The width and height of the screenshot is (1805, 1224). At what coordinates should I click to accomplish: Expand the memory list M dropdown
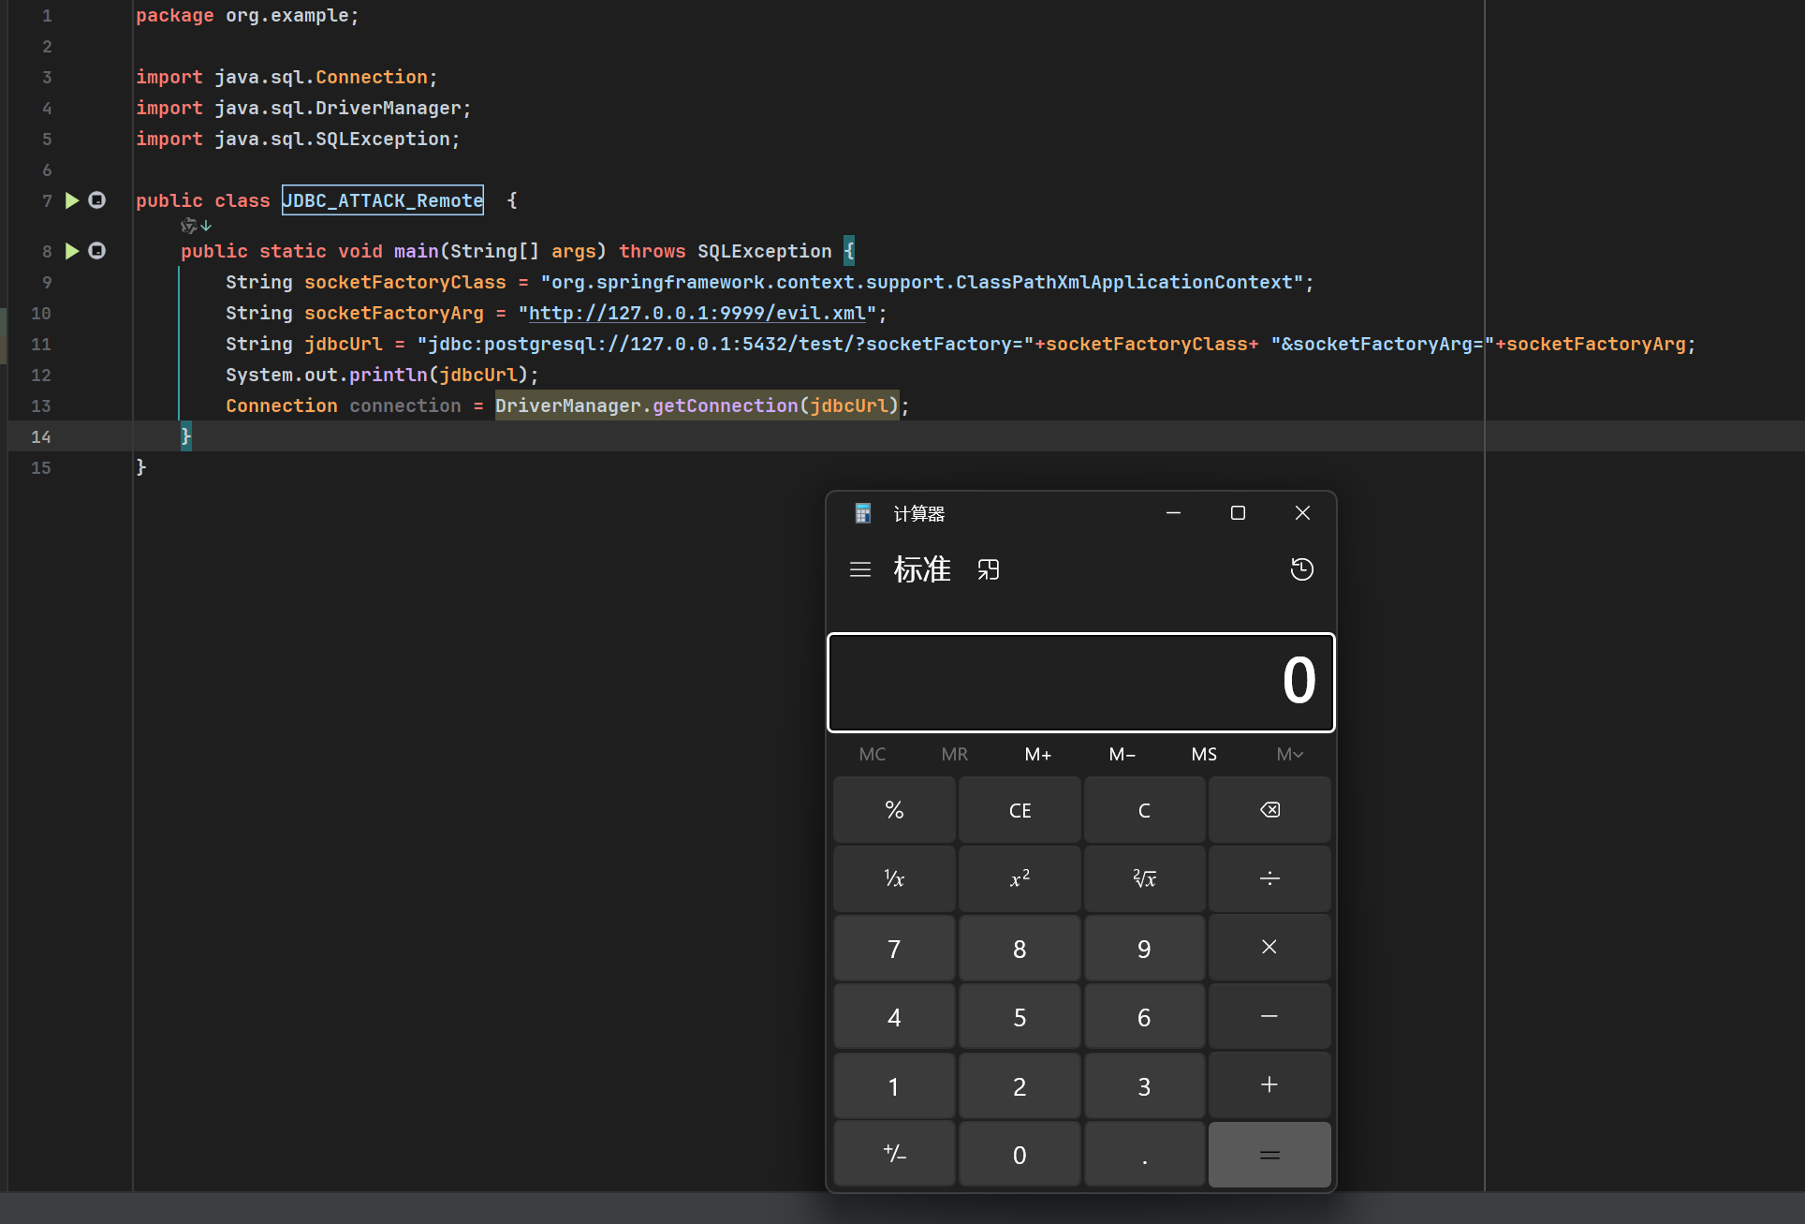pos(1289,755)
